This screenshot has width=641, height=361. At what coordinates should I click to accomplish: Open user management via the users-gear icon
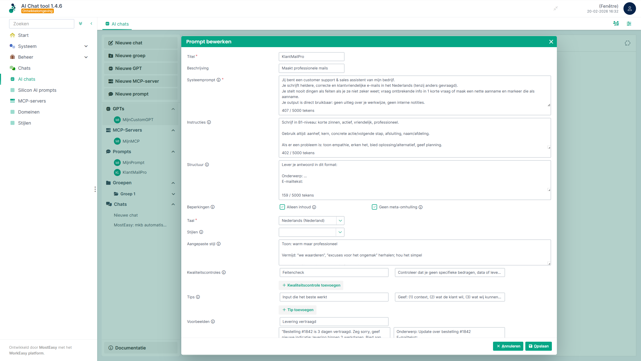pyautogui.click(x=616, y=23)
